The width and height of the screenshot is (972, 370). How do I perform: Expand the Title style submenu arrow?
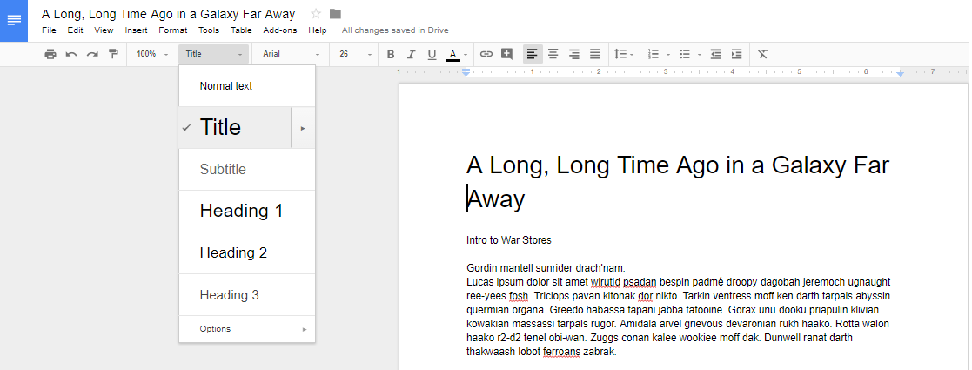(303, 128)
